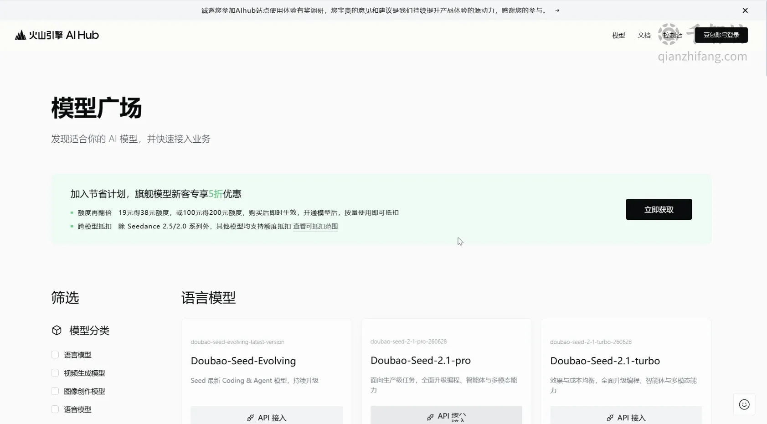Open the survey banner arrow link
The height and width of the screenshot is (424, 767).
tap(557, 10)
